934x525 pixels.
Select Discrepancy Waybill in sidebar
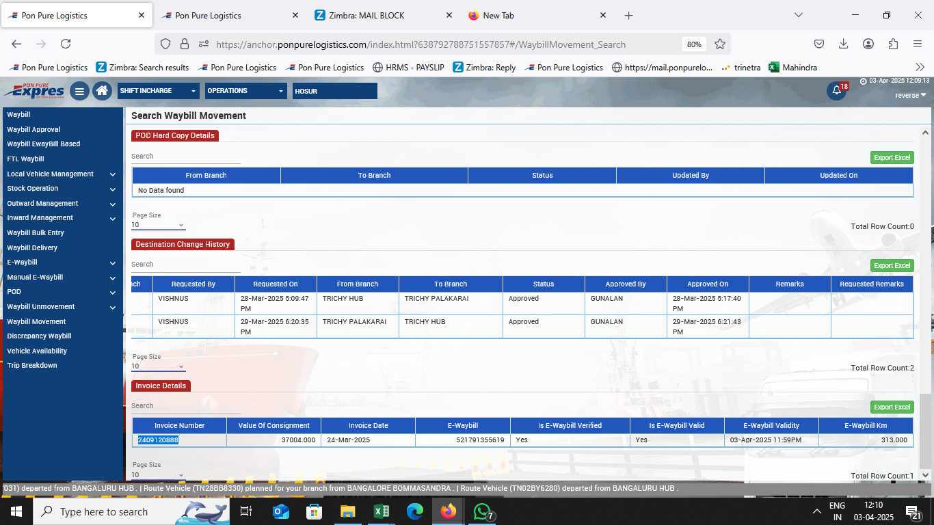pos(39,336)
